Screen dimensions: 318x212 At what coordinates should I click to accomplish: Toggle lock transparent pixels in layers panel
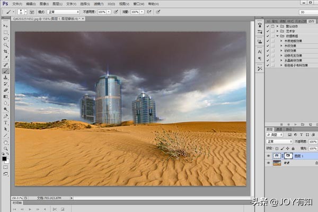tap(277, 148)
